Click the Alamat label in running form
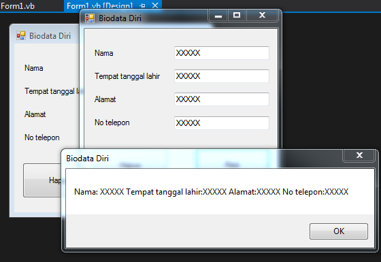 (105, 99)
